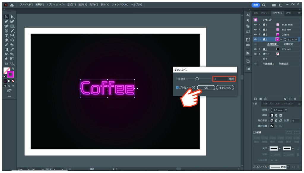
Task: Click the blue 共有 share button
Action: [x=256, y=5]
